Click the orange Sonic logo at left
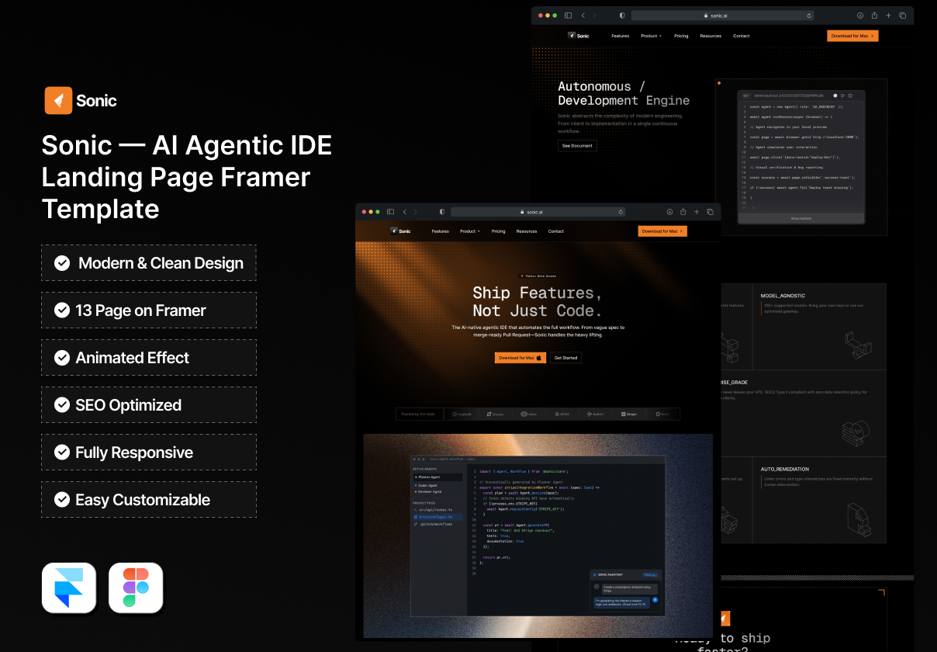Viewport: 937px width, 652px height. coord(58,100)
